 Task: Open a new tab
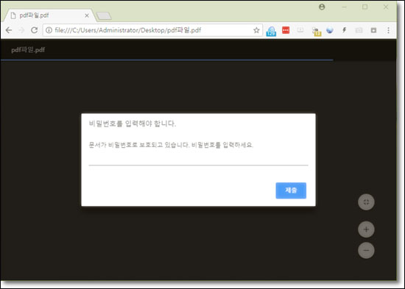[104, 16]
